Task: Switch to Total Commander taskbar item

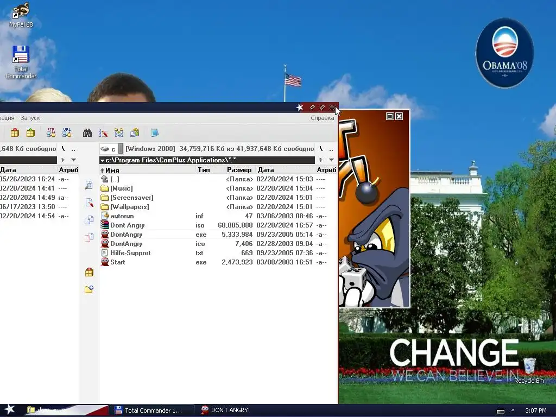Action: [151, 410]
